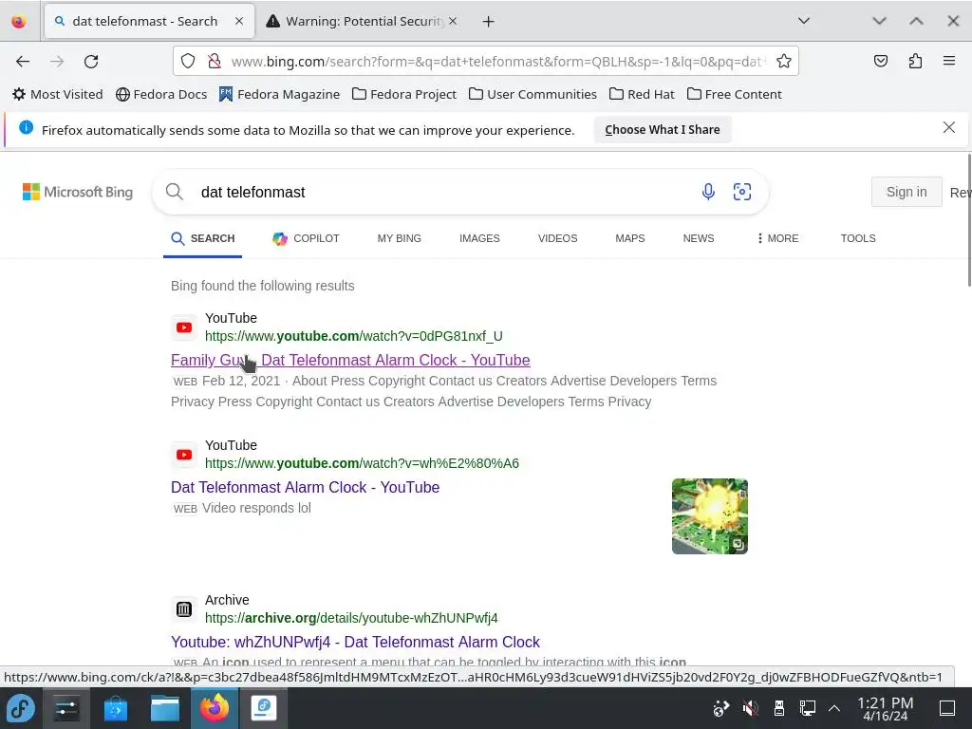Close the 'dat telefonmast - Search' tab
972x729 pixels.
click(x=238, y=21)
